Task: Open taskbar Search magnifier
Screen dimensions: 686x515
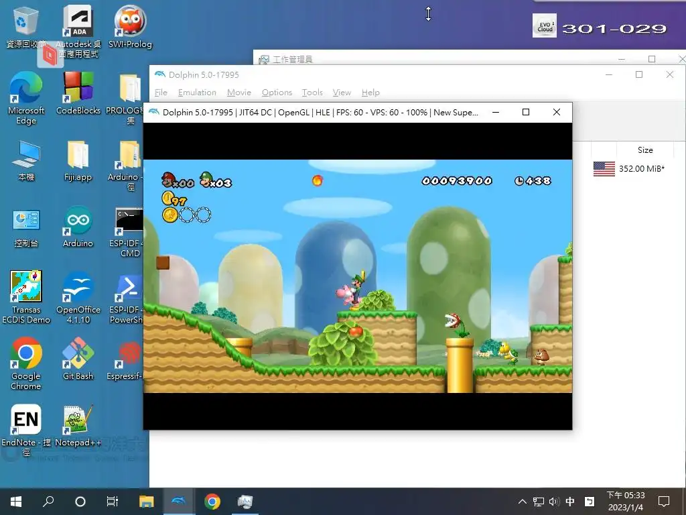Action: (48, 502)
